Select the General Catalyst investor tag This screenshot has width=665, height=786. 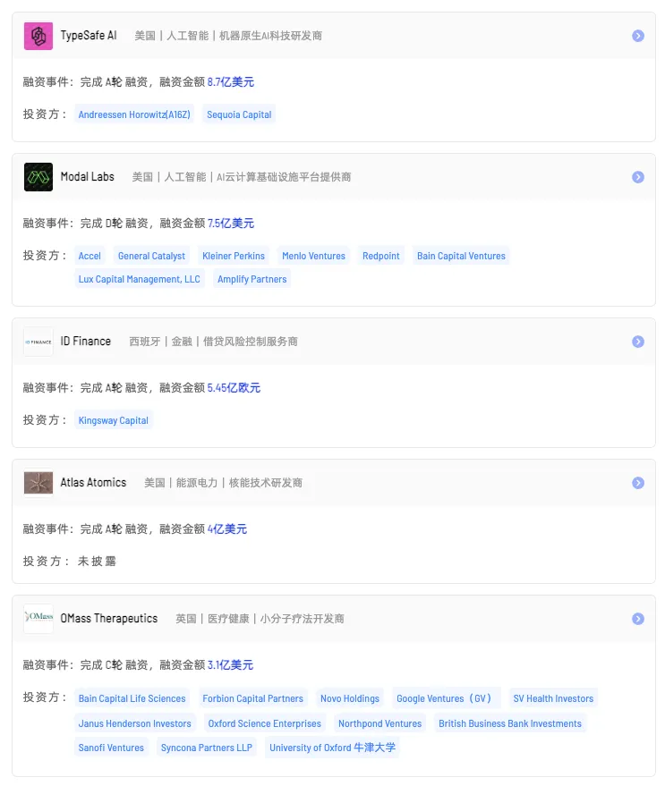click(151, 256)
